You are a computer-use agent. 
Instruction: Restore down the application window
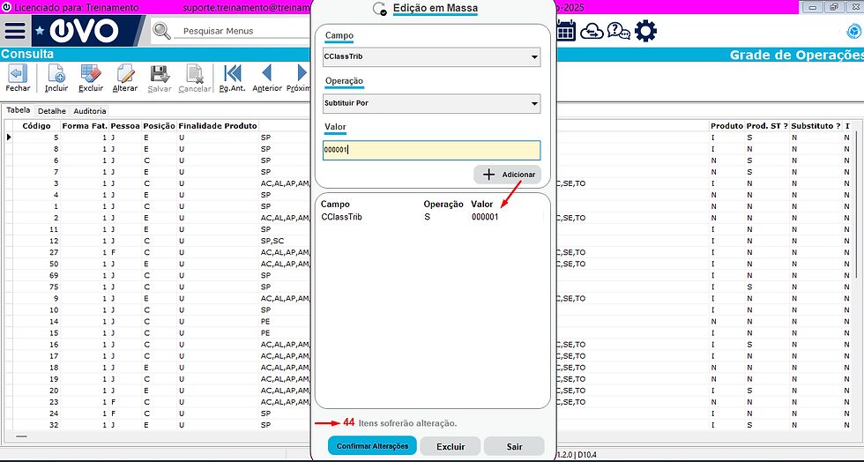[834, 7]
